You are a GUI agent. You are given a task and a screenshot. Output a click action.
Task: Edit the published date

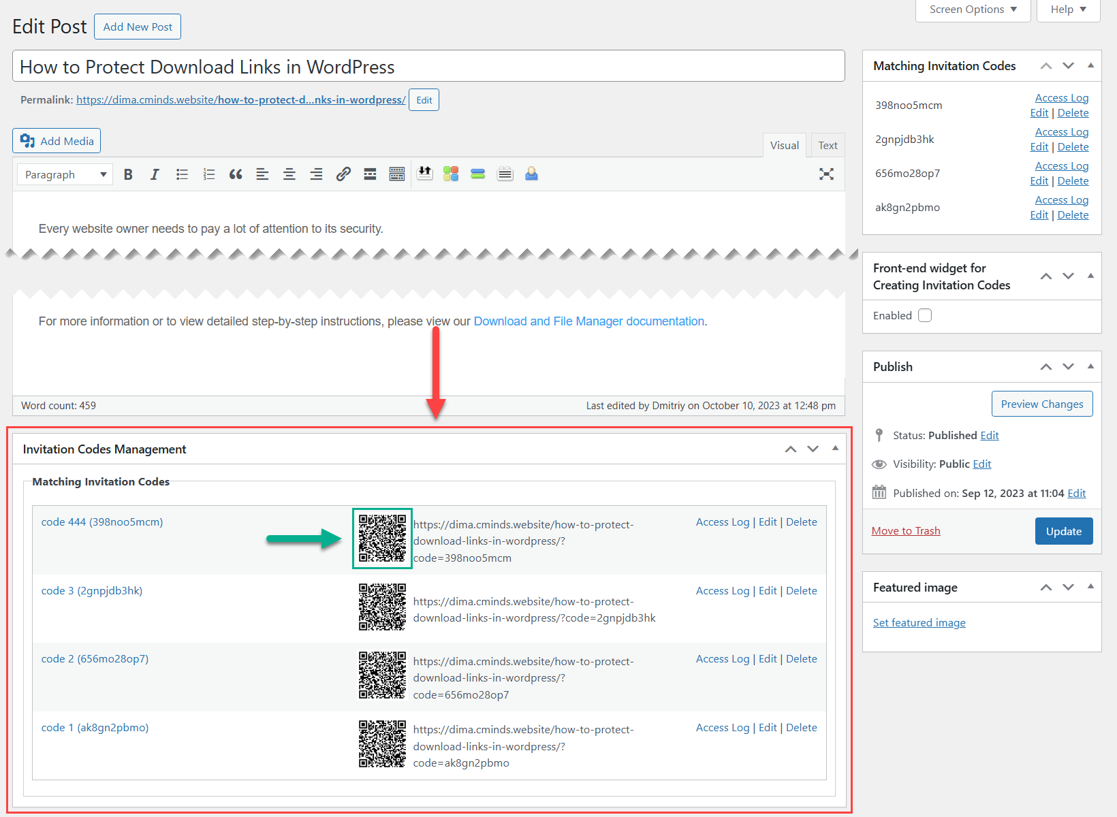coord(1077,494)
